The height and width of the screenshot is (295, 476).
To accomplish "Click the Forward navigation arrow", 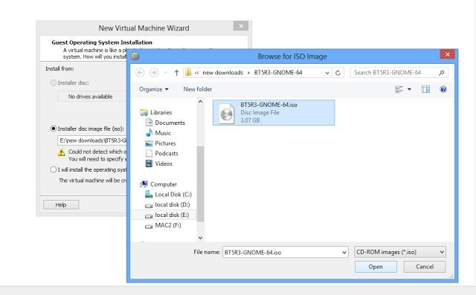I will click(154, 73).
